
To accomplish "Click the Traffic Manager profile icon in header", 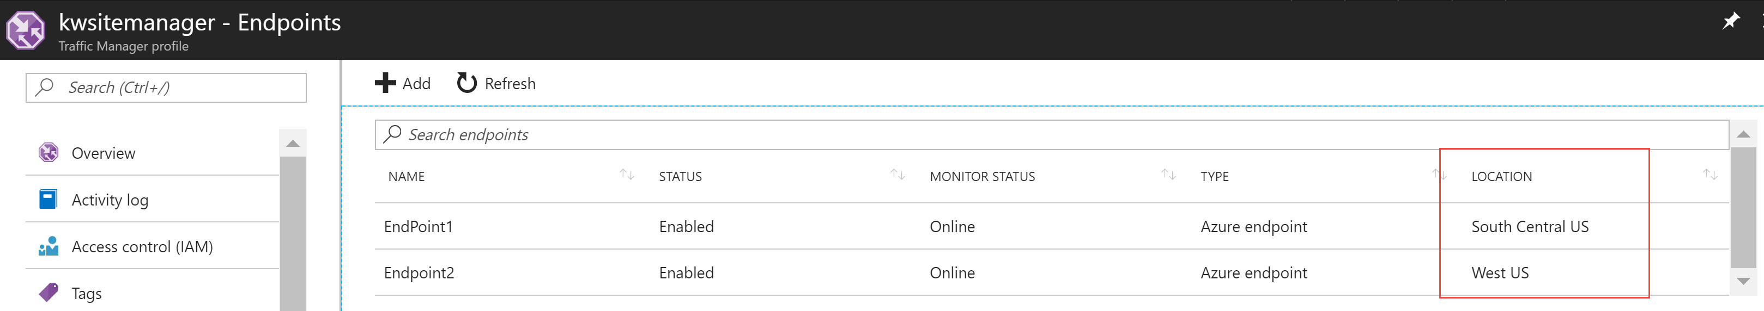I will [x=25, y=30].
